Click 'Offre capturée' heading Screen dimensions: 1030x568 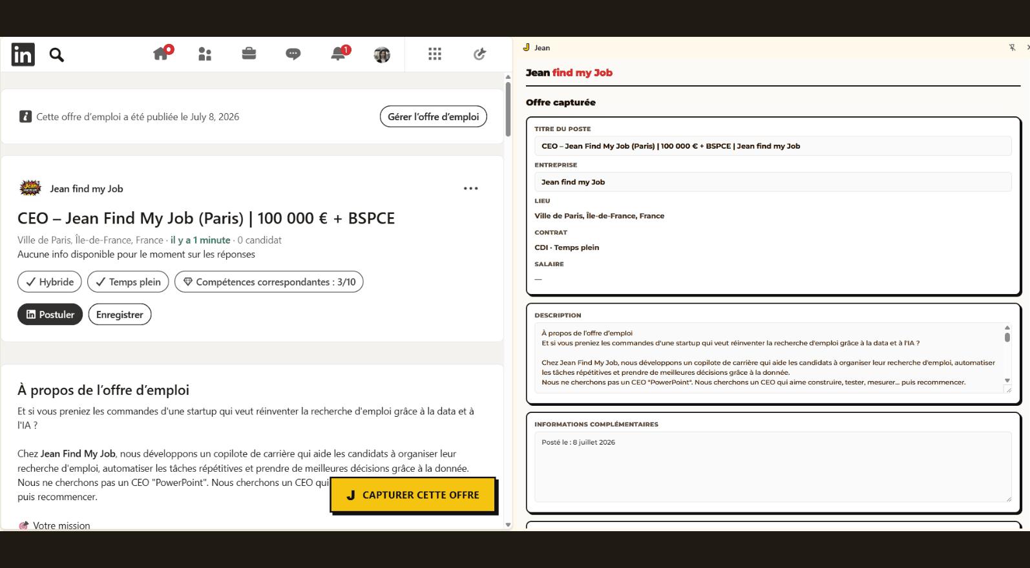[x=561, y=102]
